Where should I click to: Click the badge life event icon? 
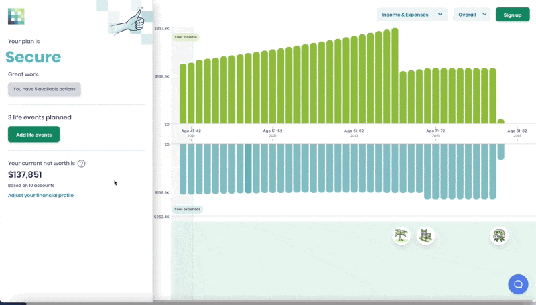pos(499,235)
